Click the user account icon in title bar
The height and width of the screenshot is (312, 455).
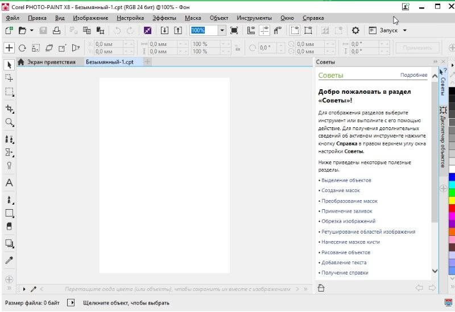[406, 7]
